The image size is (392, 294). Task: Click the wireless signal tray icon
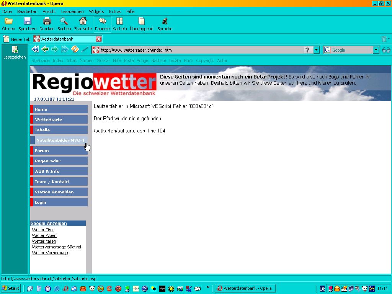click(372, 289)
